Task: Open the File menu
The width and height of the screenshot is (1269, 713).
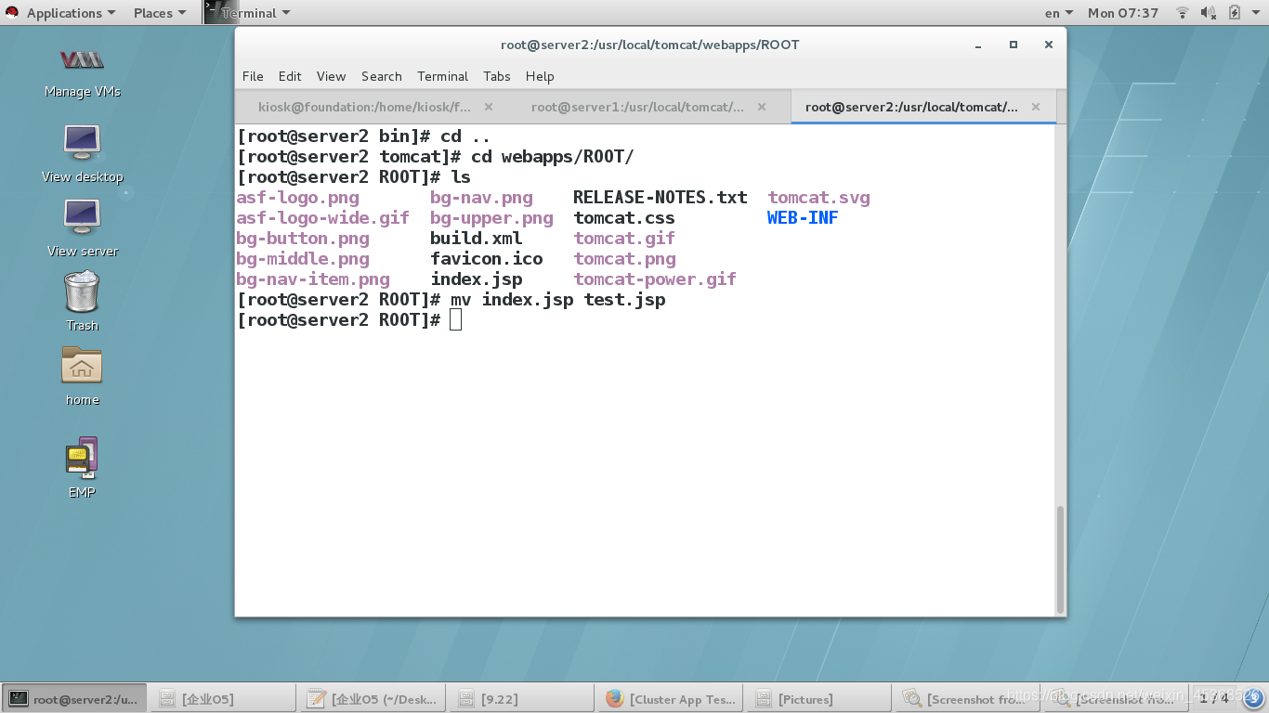Action: coord(253,76)
